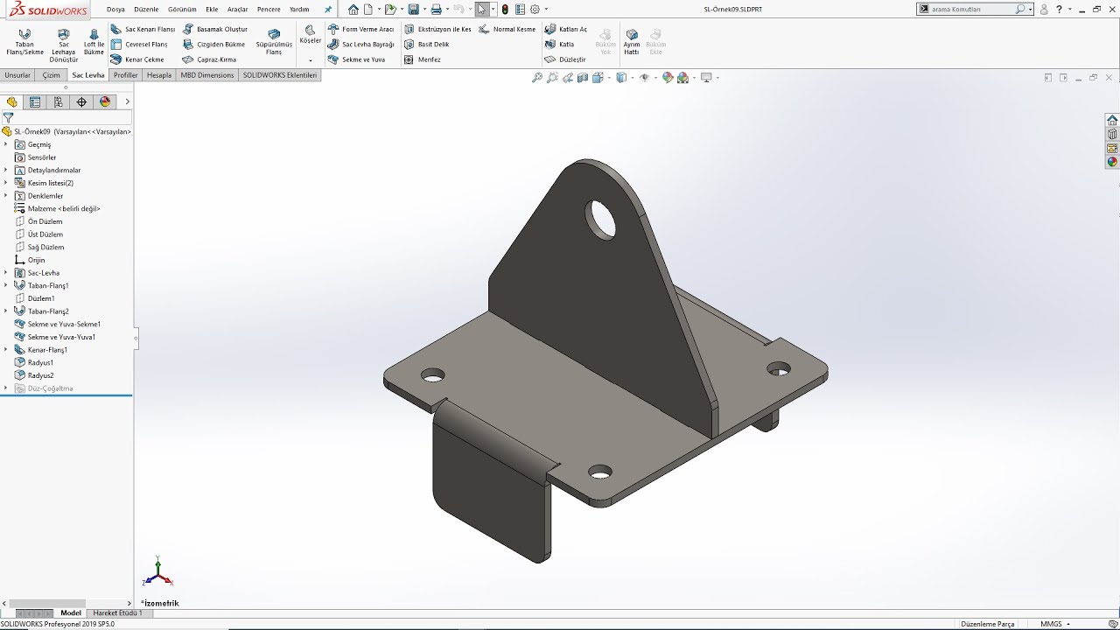The width and height of the screenshot is (1120, 630).
Task: Open the Araçlar menu
Action: (238, 9)
